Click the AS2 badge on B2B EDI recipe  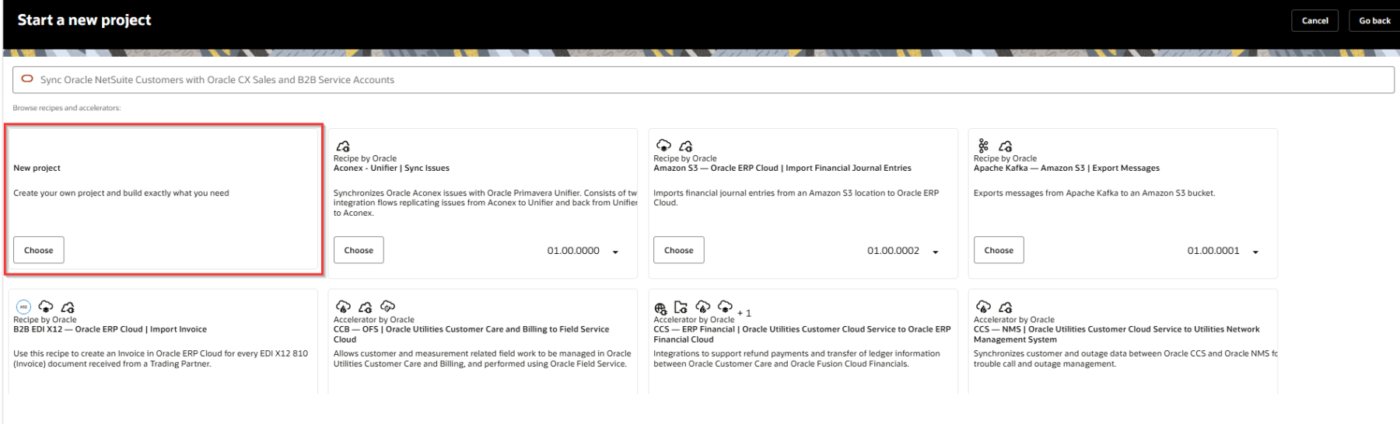23,307
